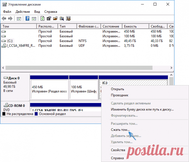The image size is (189, 162).
Task: Click the black Не распределена legend swatch
Action: tap(4, 114)
